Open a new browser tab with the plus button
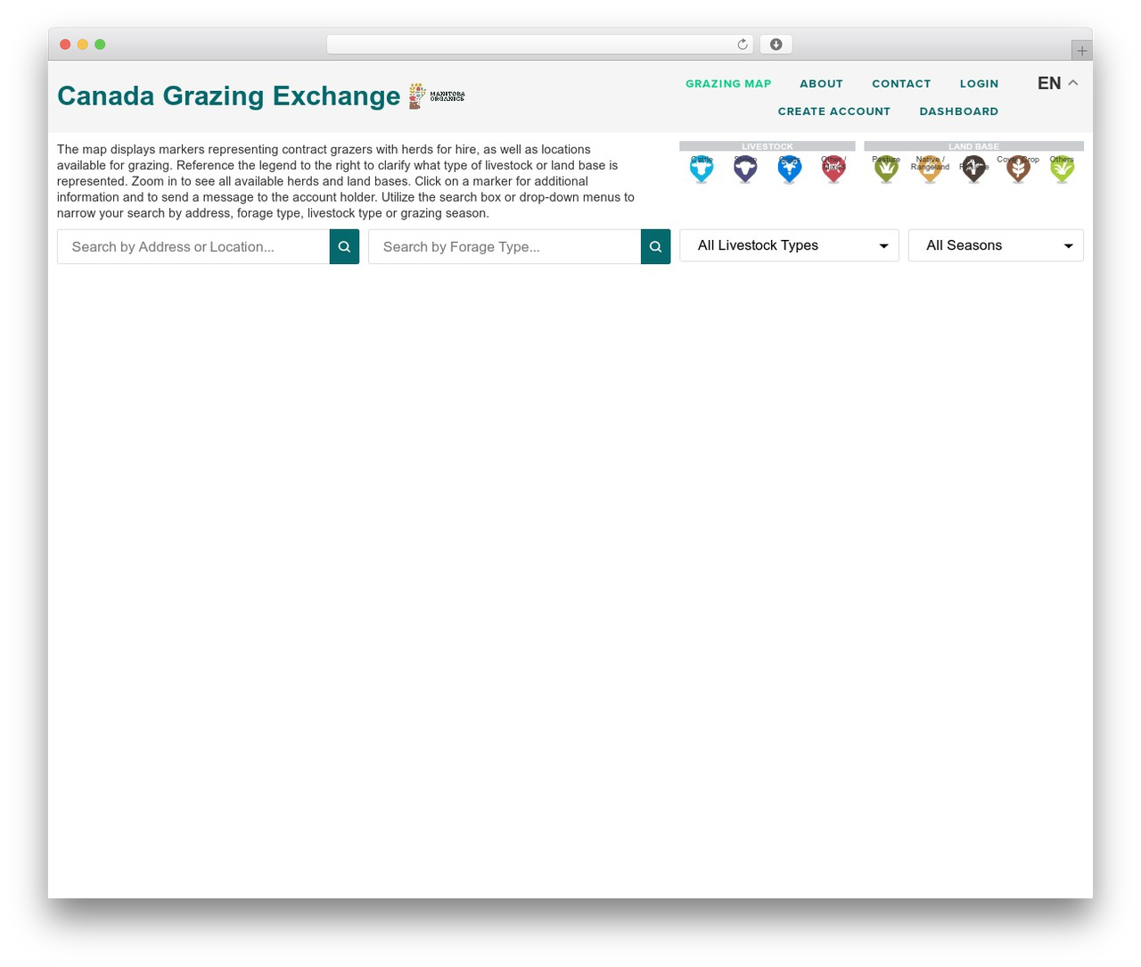 (1081, 51)
